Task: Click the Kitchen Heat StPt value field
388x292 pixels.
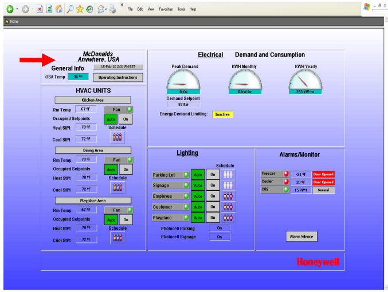Action: click(86, 127)
